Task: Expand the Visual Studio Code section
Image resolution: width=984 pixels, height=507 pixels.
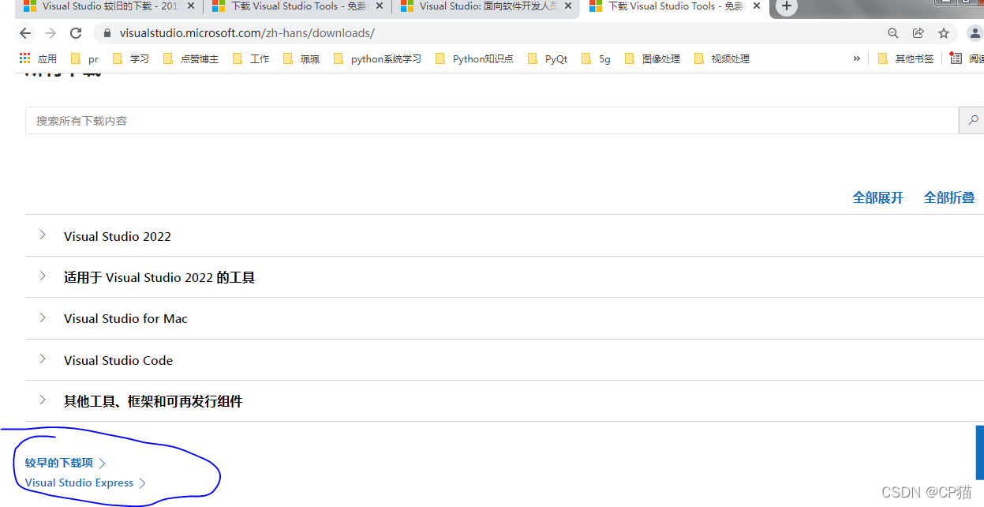Action: [x=504, y=360]
